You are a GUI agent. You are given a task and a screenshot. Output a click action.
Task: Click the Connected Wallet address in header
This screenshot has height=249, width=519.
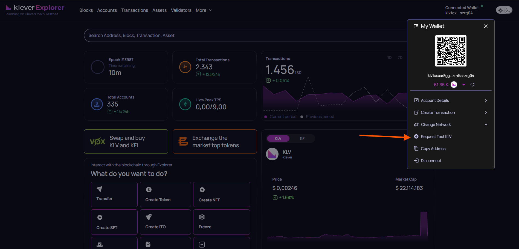[x=459, y=13]
